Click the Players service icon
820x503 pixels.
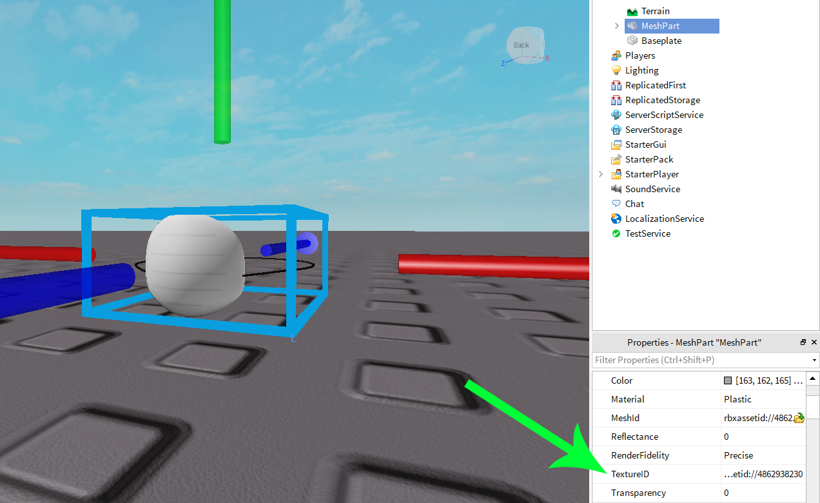point(616,55)
